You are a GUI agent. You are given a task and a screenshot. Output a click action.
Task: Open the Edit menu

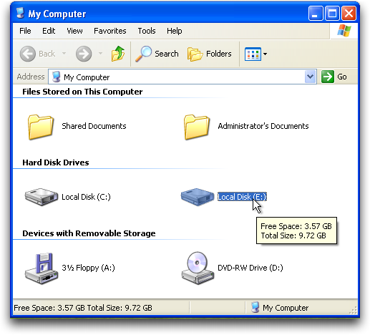pyautogui.click(x=49, y=31)
